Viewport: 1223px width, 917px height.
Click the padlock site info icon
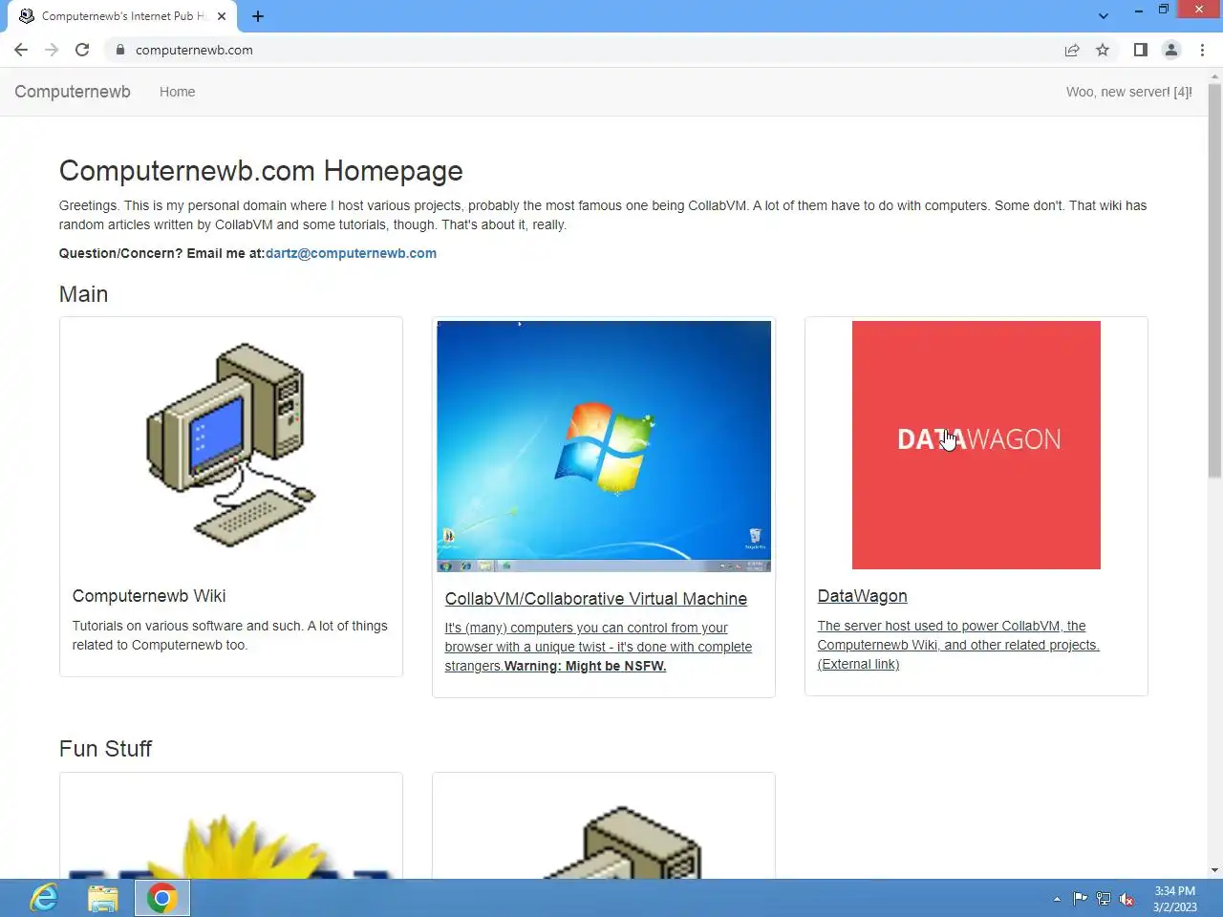coord(119,50)
